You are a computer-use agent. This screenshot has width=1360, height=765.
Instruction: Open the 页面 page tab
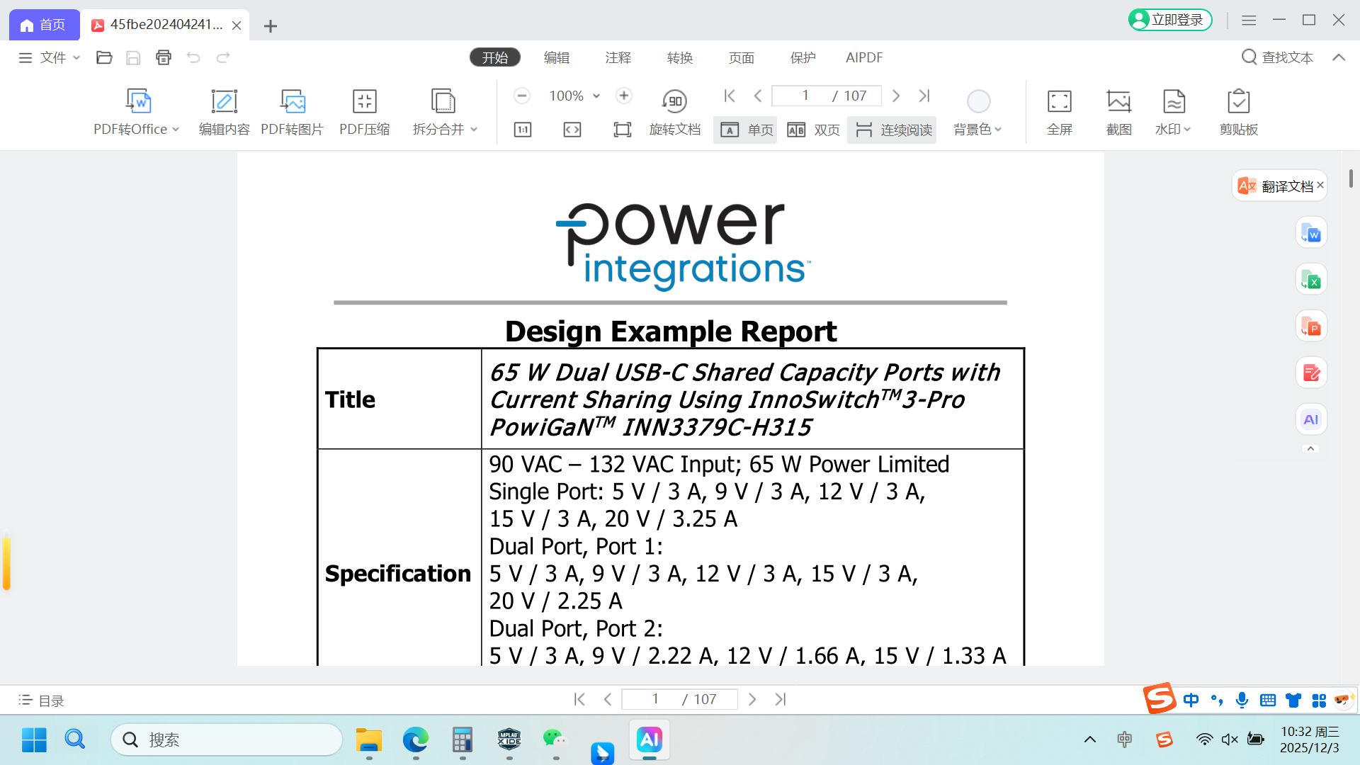click(742, 57)
